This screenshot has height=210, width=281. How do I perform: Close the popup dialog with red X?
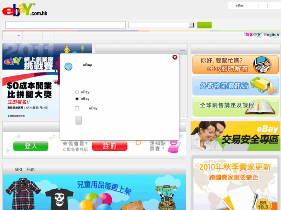tap(175, 57)
